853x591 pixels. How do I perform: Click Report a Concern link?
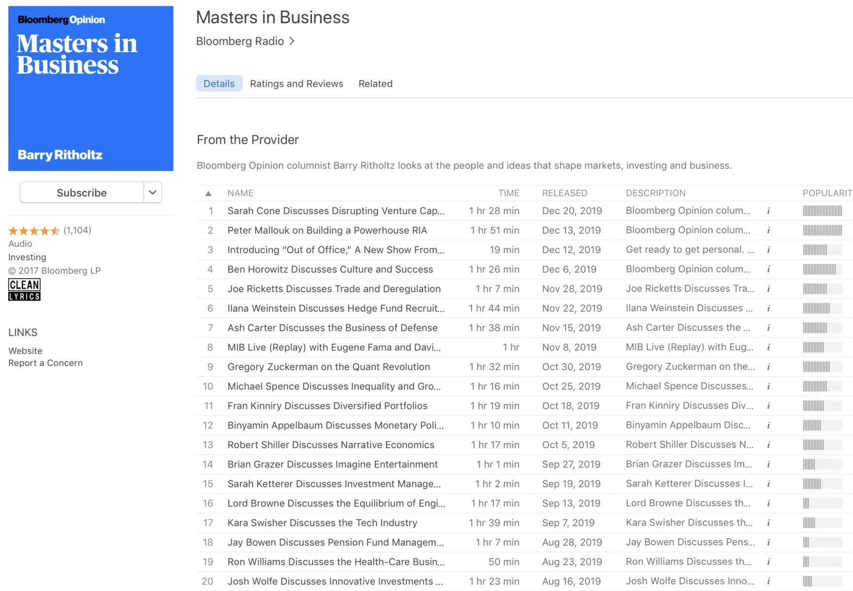click(x=45, y=363)
